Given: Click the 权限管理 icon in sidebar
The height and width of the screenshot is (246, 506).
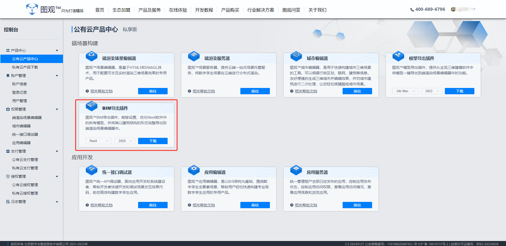Looking at the screenshot, I should tap(8, 109).
